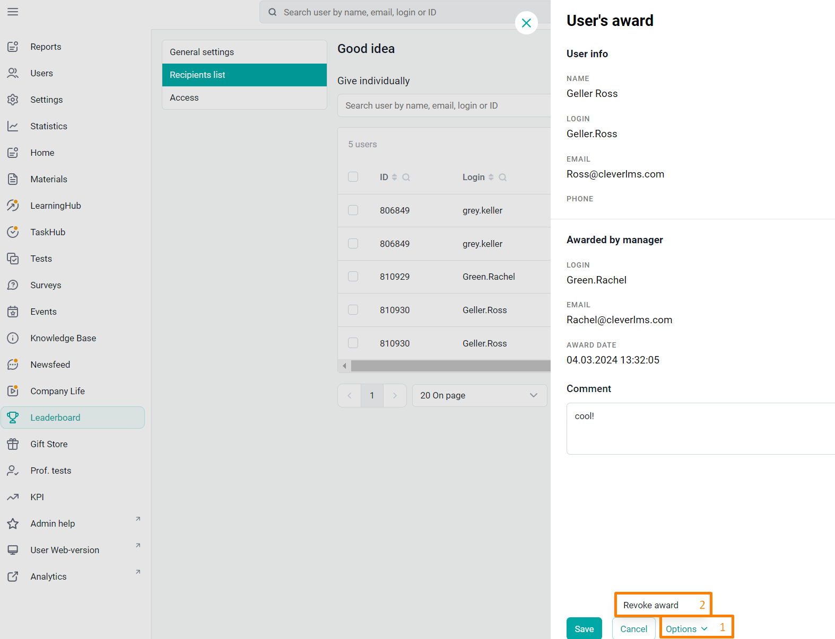Click the Admin help star icon
This screenshot has width=835, height=639.
tap(13, 523)
